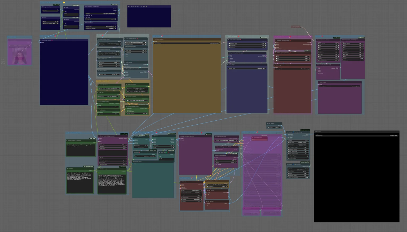407x232 pixels.
Task: Click the temperature value in Gemini Flash node
Action: pos(113,163)
